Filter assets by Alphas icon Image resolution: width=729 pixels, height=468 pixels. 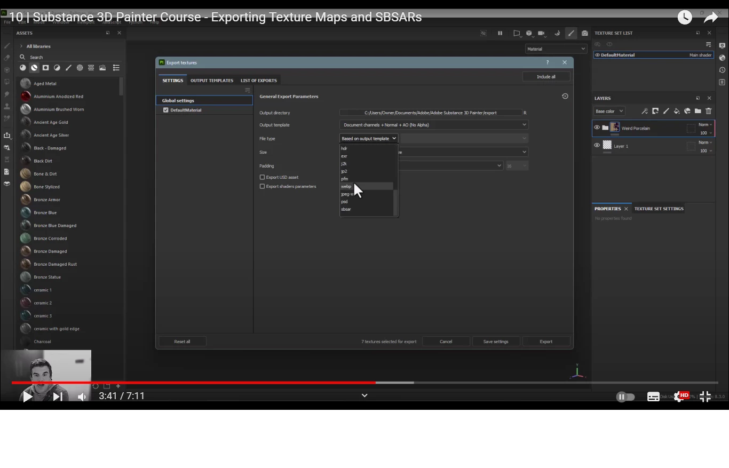[80, 68]
